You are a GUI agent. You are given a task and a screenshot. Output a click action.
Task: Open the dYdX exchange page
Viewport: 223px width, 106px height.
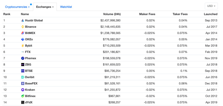tap(29, 102)
